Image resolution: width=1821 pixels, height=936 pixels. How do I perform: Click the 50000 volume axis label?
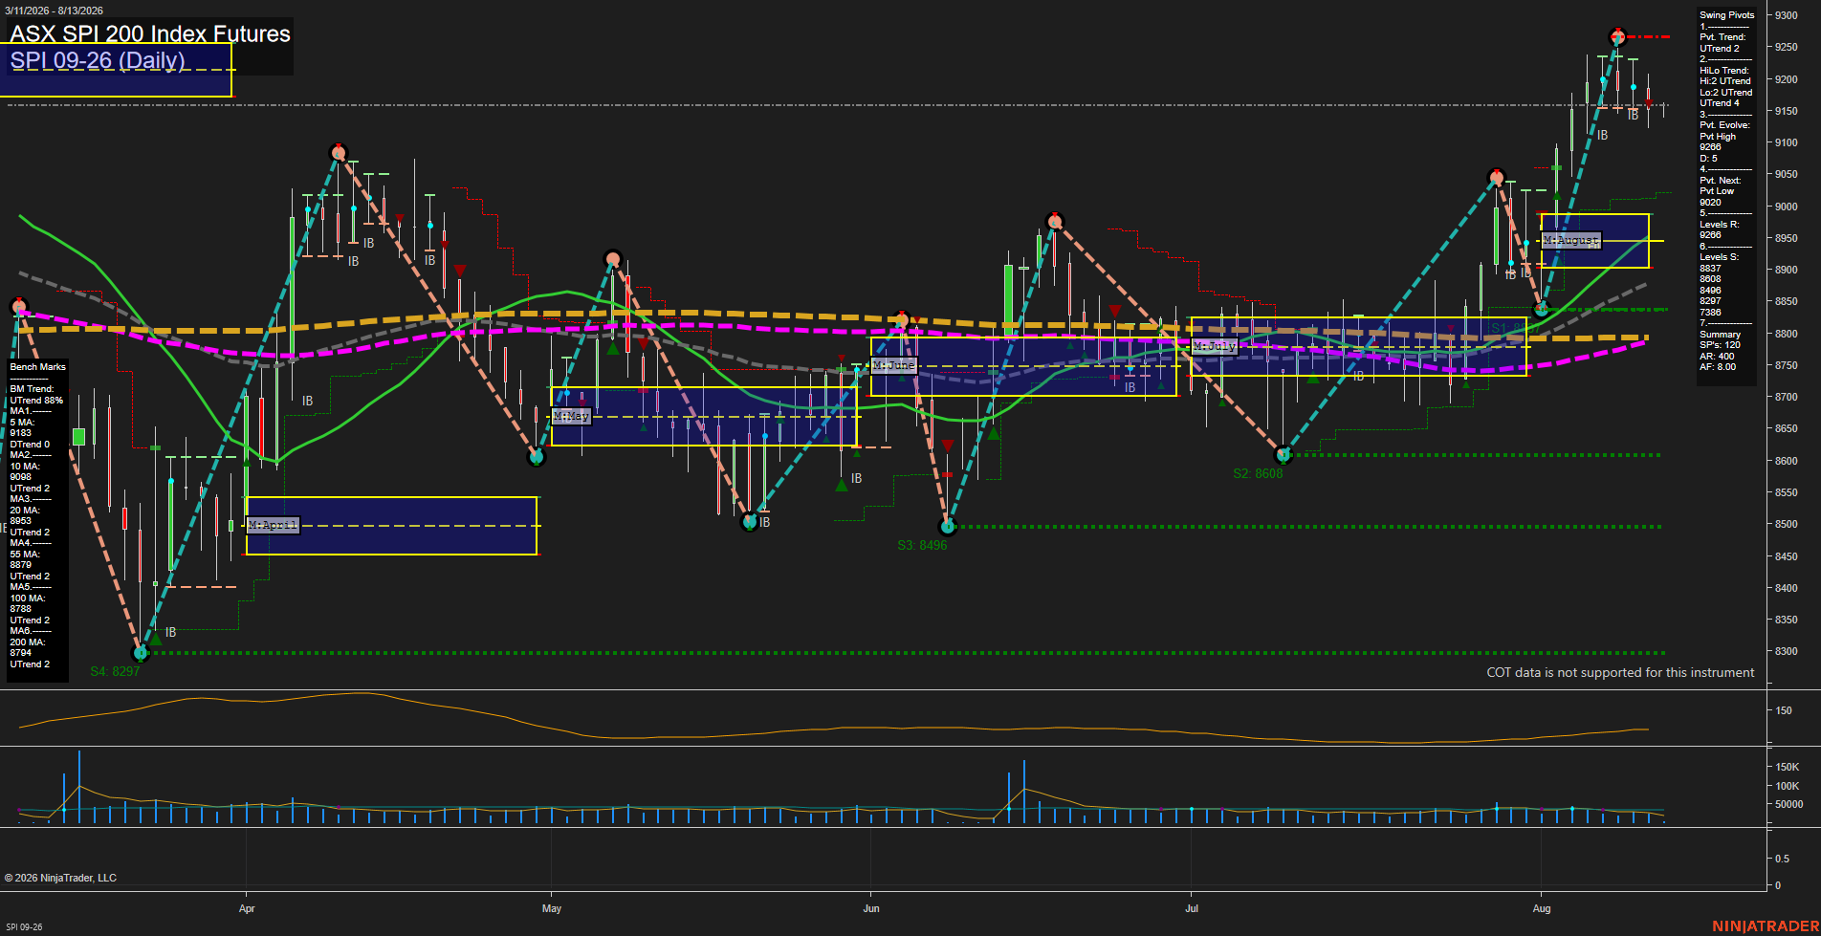(x=1788, y=804)
